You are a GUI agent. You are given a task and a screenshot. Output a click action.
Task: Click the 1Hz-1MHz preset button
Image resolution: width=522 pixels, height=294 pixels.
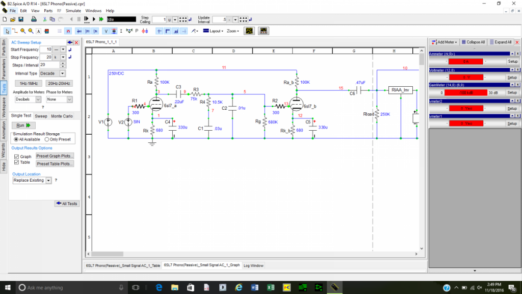(x=29, y=83)
